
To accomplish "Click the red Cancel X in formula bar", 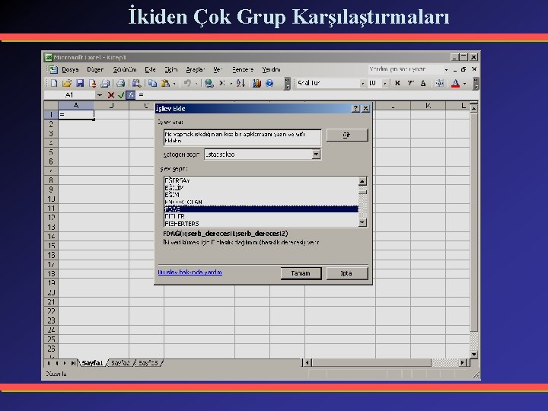I will [111, 95].
